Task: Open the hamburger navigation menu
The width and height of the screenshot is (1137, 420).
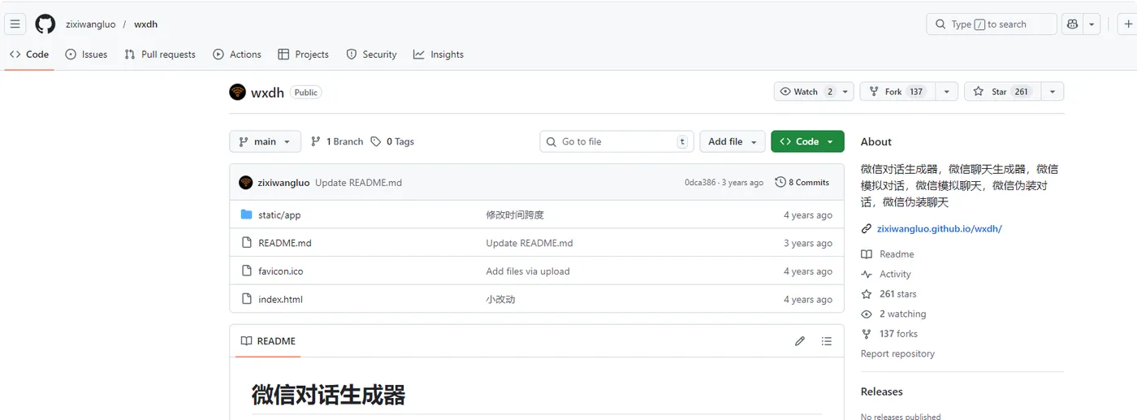Action: 15,24
